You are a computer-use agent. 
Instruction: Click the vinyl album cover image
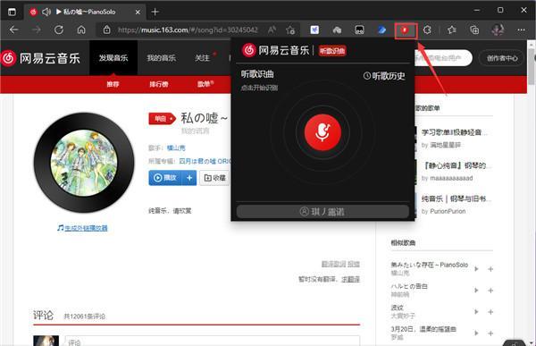84,162
